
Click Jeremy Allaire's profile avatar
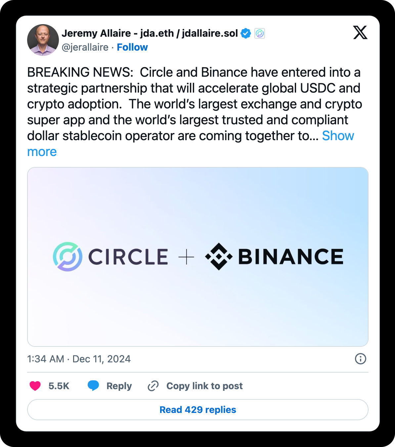coord(43,40)
